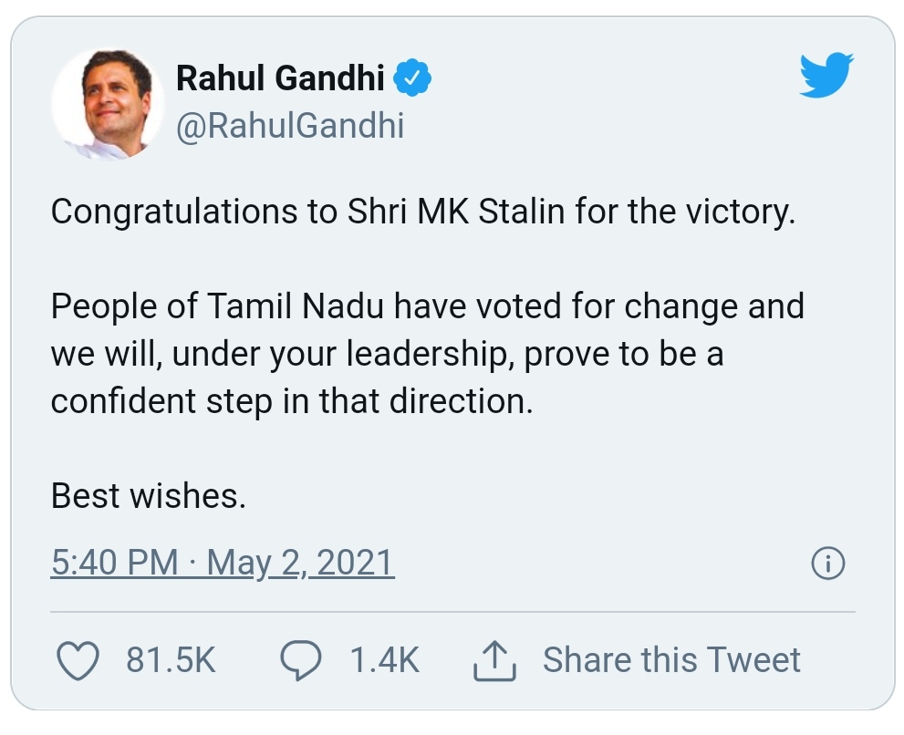Click the "Best wishes." line

(148, 495)
